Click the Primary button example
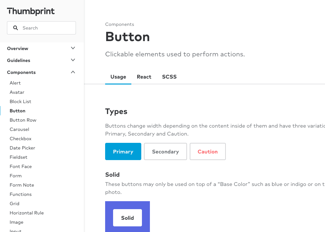Image resolution: width=325 pixels, height=232 pixels. point(123,151)
